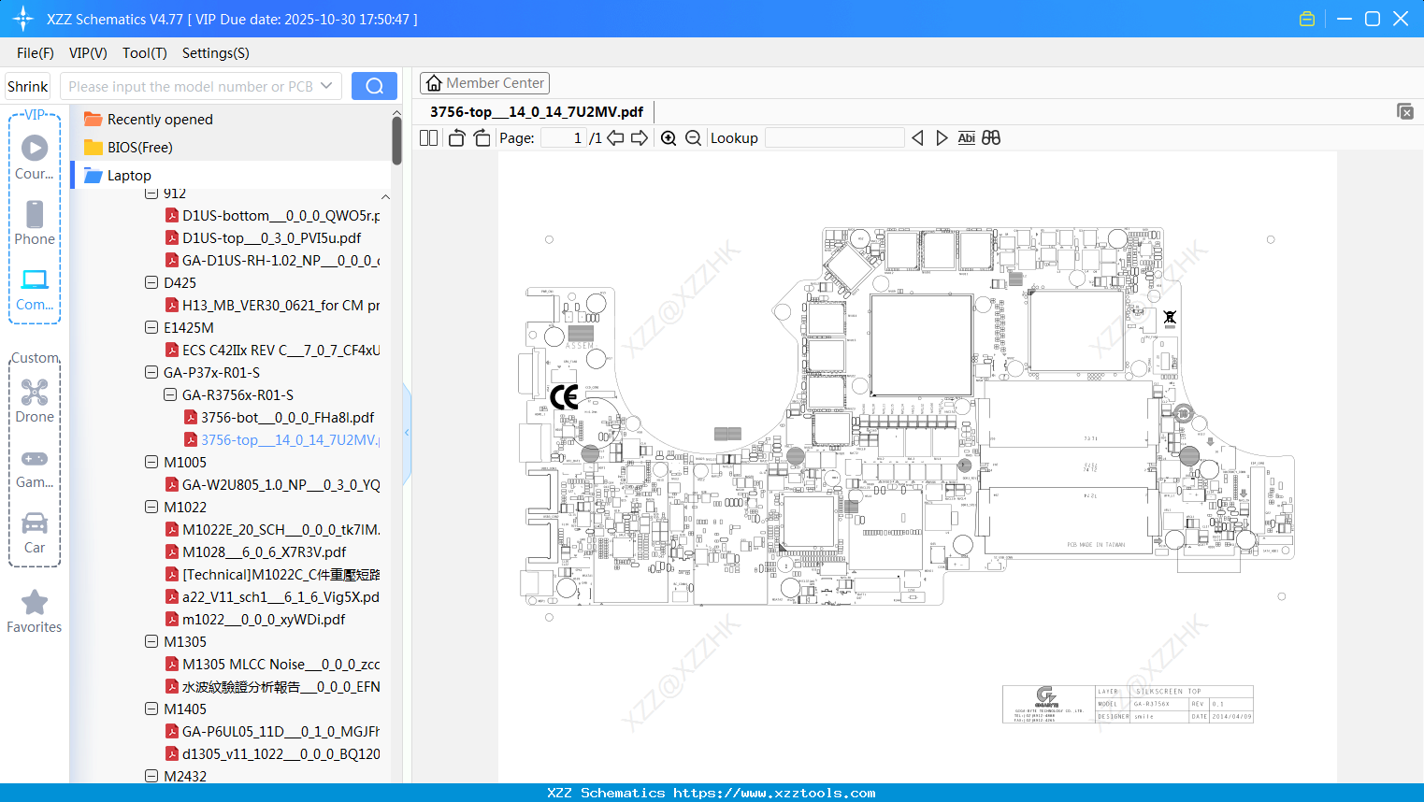1424x802 pixels.
Task: Collapse the M1305 tree node
Action: coord(151,641)
